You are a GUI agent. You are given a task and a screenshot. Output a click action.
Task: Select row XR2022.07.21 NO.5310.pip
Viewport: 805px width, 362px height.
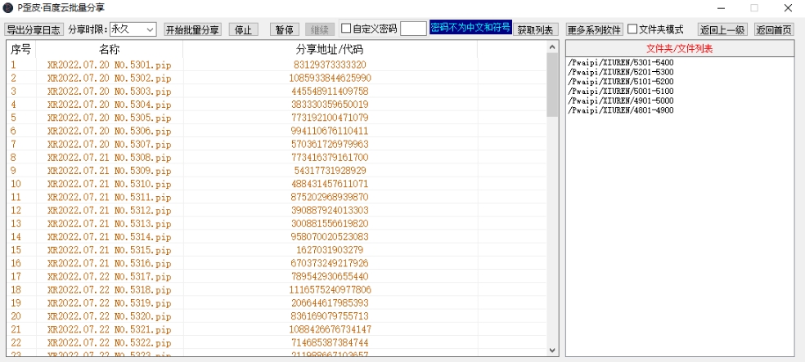click(x=277, y=184)
